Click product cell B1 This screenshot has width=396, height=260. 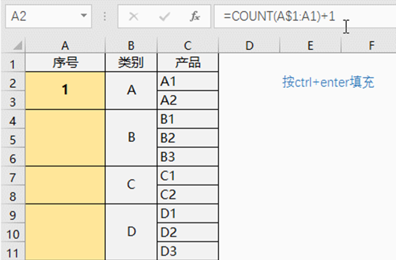tap(188, 119)
